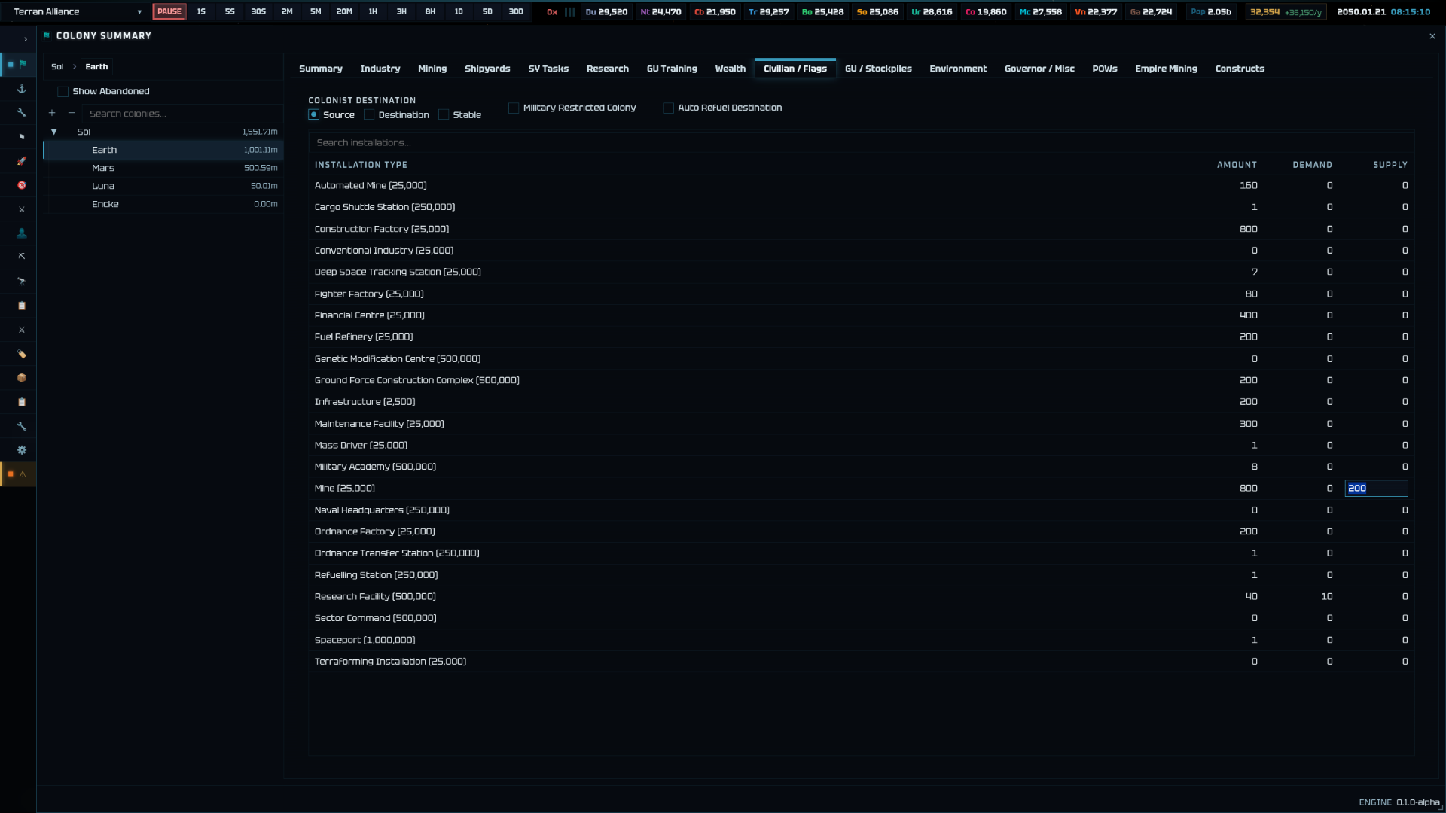Screen dimensions: 1446x813
Task: Switch to the Industry tab
Action: (x=380, y=69)
